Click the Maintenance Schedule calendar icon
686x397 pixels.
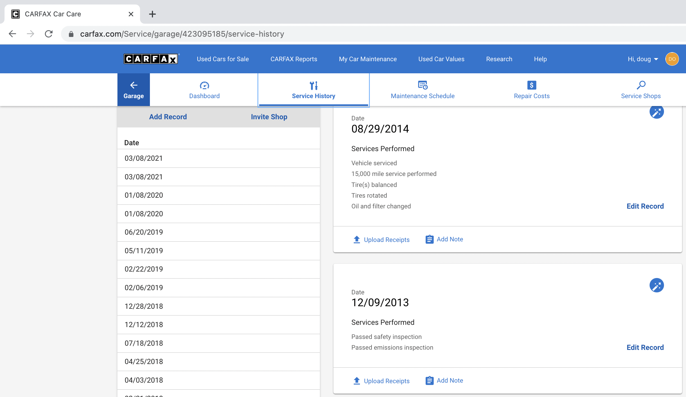423,85
